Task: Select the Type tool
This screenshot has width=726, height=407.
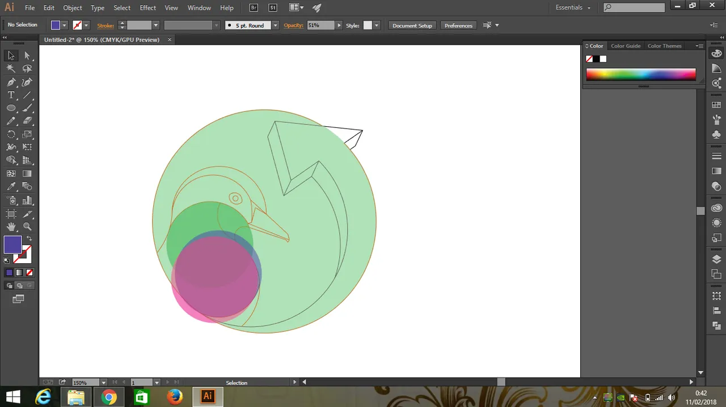Action: pos(11,95)
